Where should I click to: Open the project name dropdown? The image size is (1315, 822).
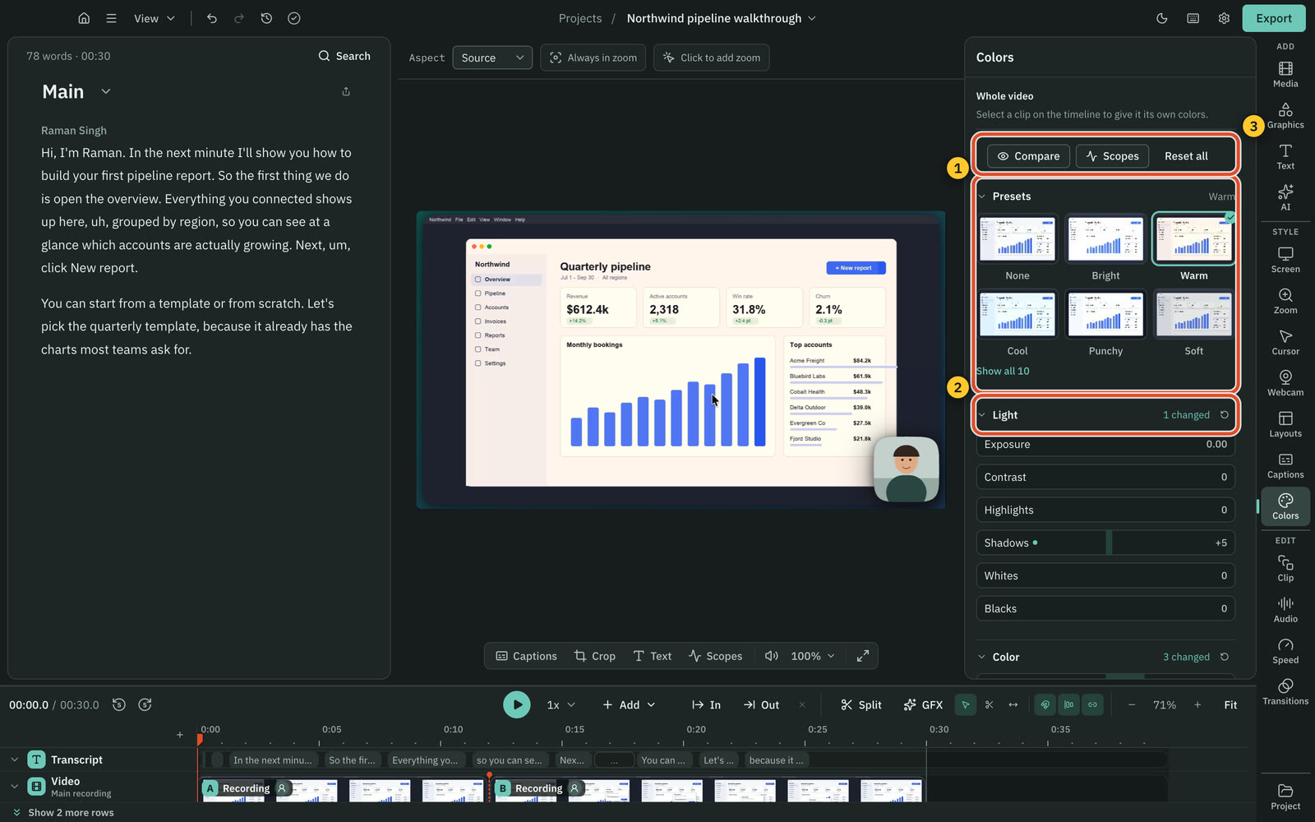click(722, 18)
